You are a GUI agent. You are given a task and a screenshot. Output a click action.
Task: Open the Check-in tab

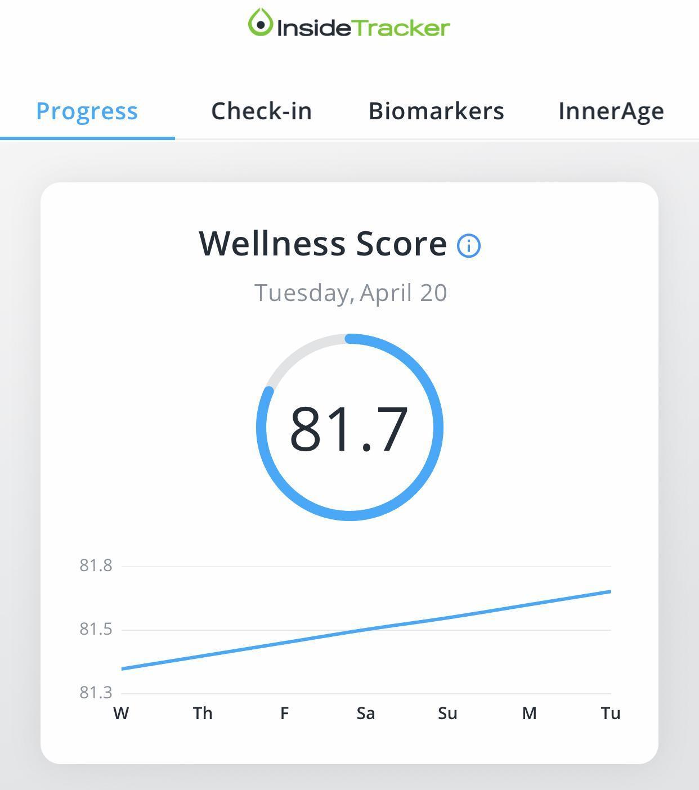261,111
